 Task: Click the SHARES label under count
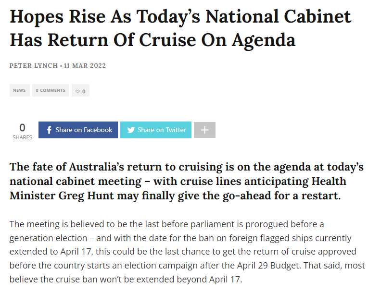pos(22,137)
